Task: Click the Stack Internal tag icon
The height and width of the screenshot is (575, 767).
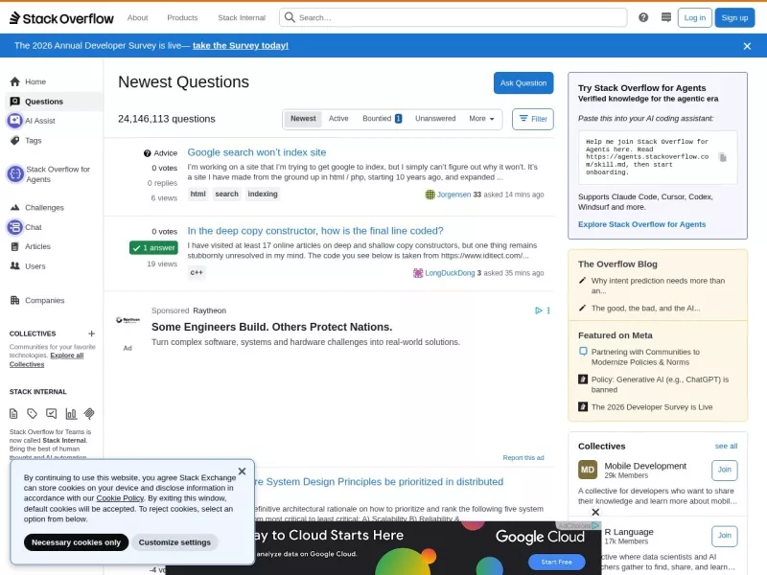Action: click(33, 414)
